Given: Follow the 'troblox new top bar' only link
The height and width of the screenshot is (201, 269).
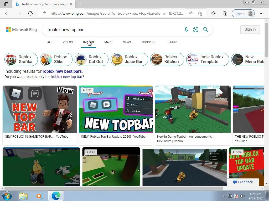Looking at the screenshot, I should (66, 77).
